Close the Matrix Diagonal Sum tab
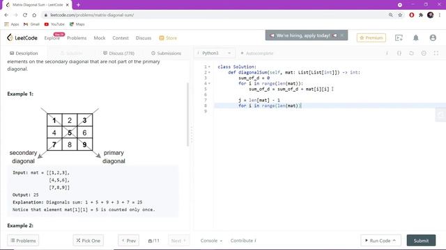Image resolution: width=446 pixels, height=250 pixels. click(x=68, y=5)
